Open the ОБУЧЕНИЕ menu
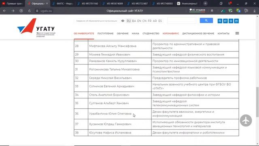The image size is (259, 146). pyautogui.click(x=123, y=33)
